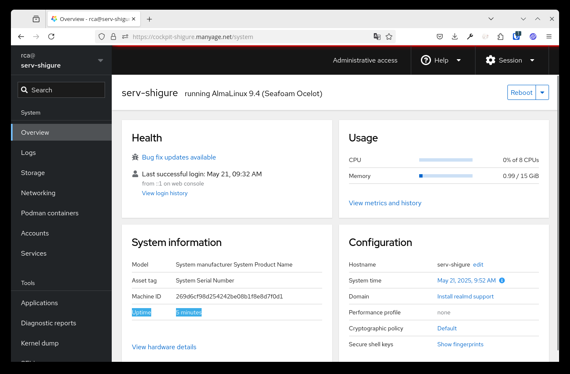Focus the sidebar Search field
This screenshot has height=374, width=570.
61,90
